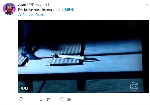Click the Globo logo watermark in video

(x=134, y=86)
